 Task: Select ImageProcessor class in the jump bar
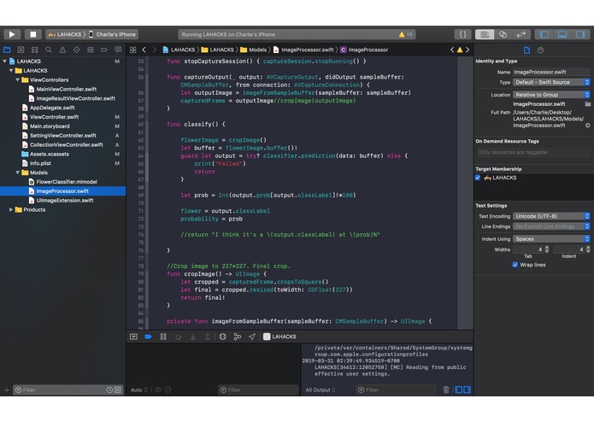point(364,50)
